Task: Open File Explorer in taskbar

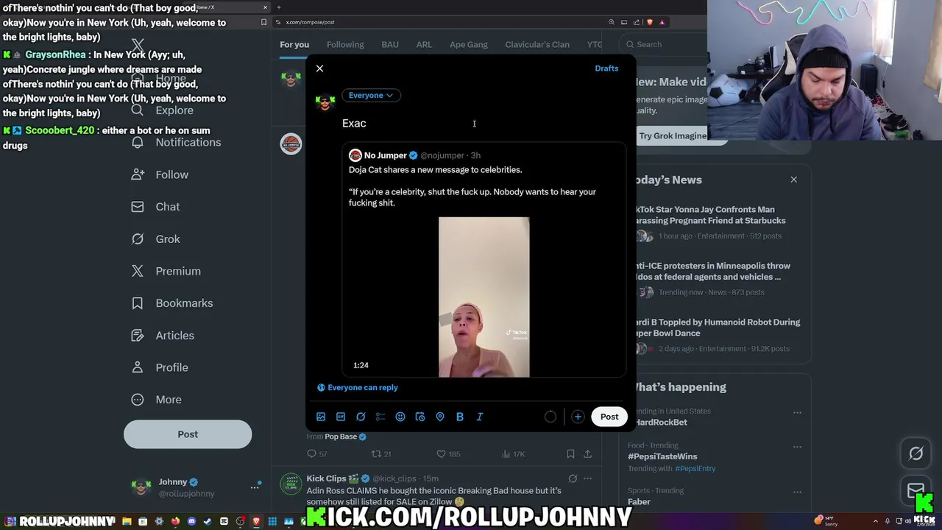Action: coord(127,521)
